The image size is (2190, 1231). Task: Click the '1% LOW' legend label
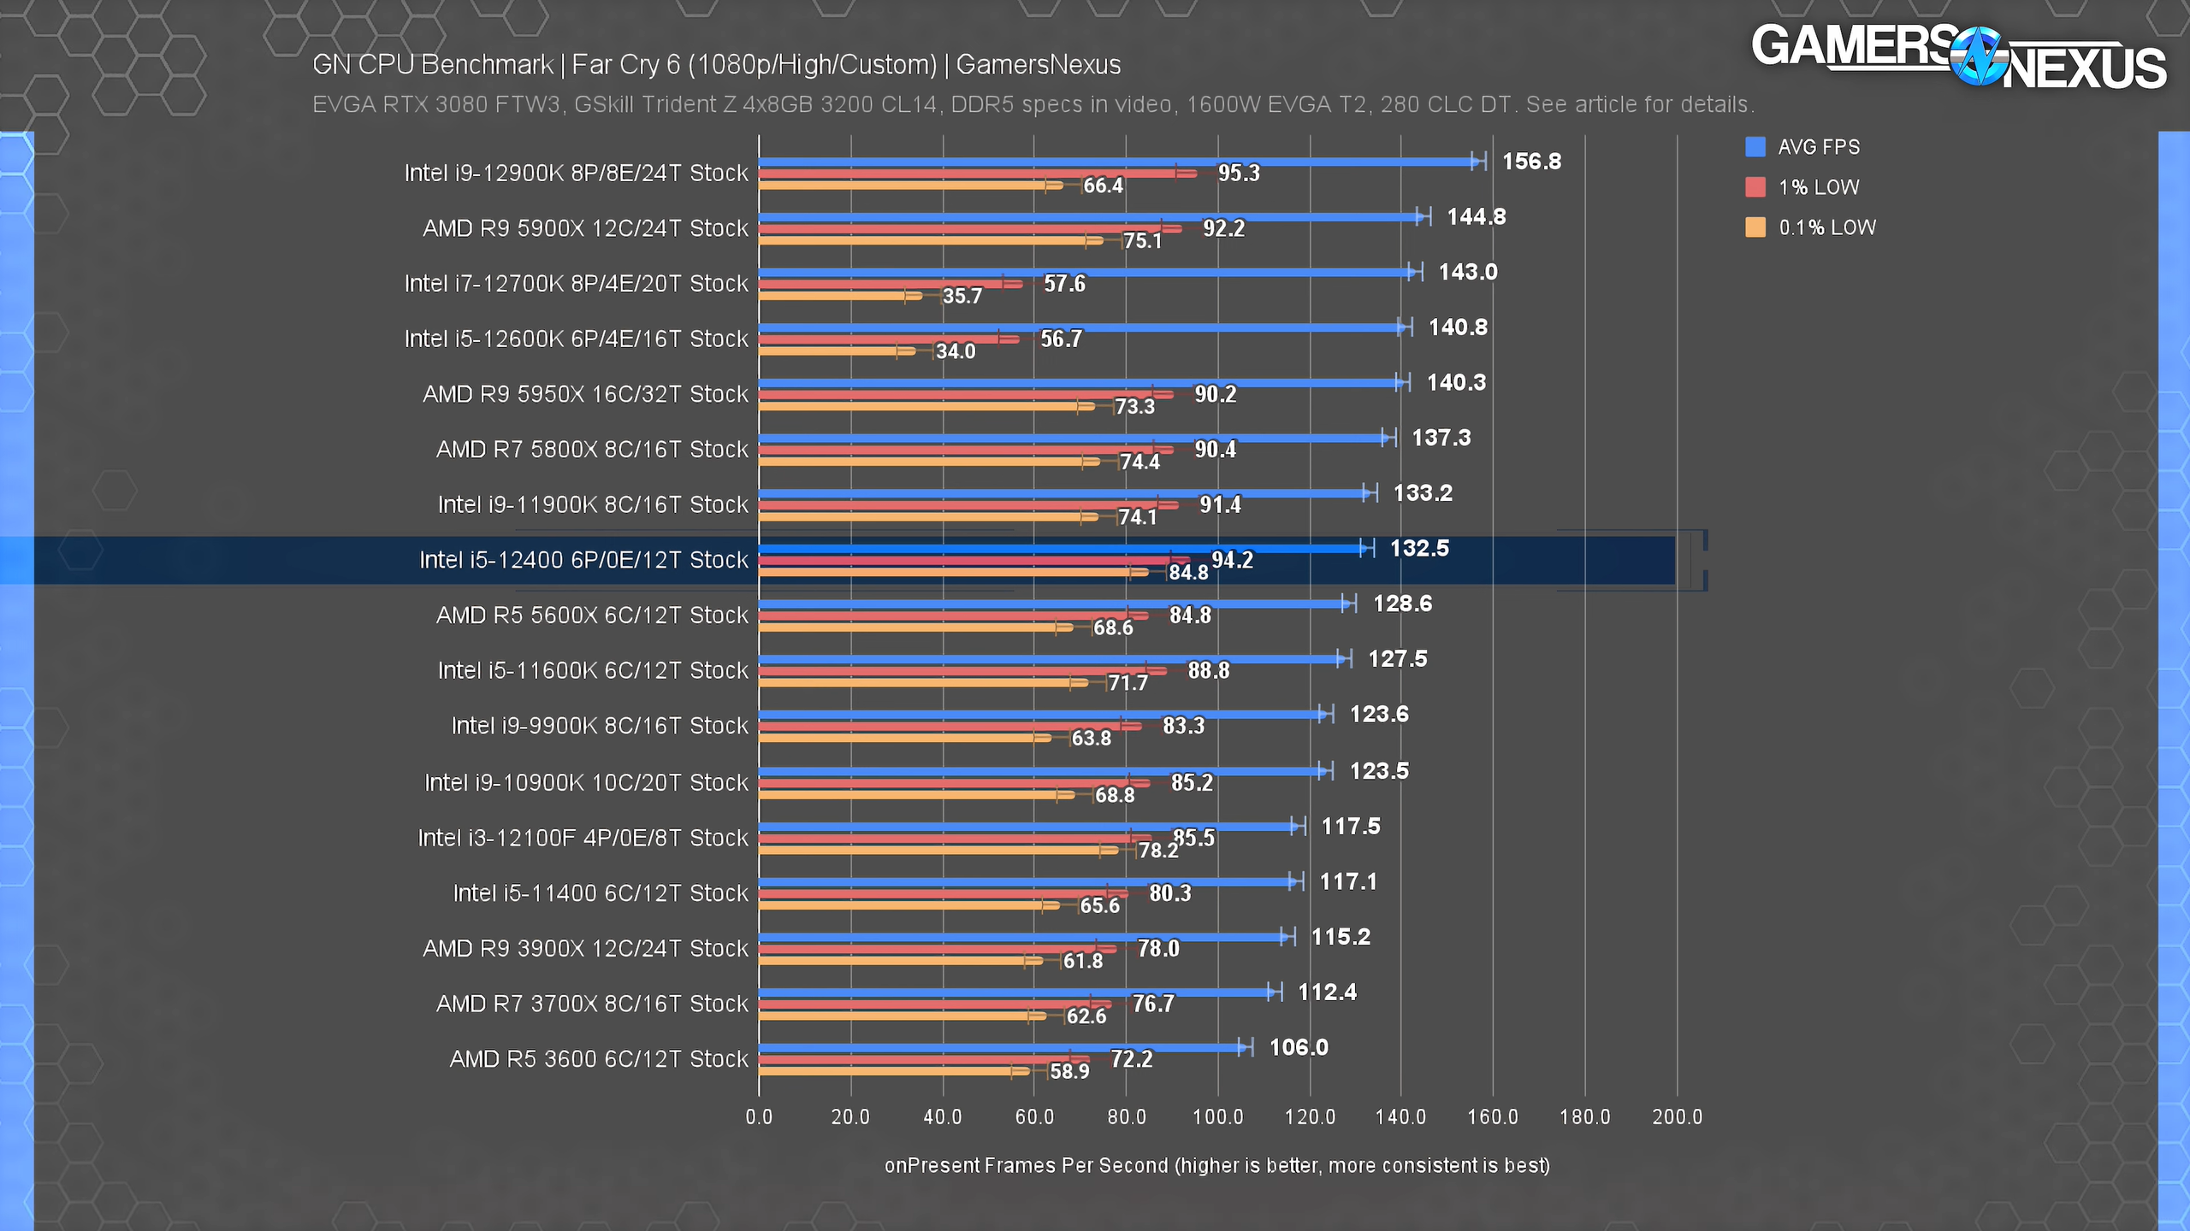(x=1819, y=187)
